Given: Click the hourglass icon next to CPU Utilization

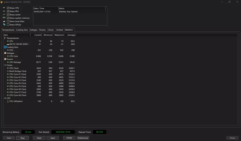Looking at the screenshot, I should (8, 101).
